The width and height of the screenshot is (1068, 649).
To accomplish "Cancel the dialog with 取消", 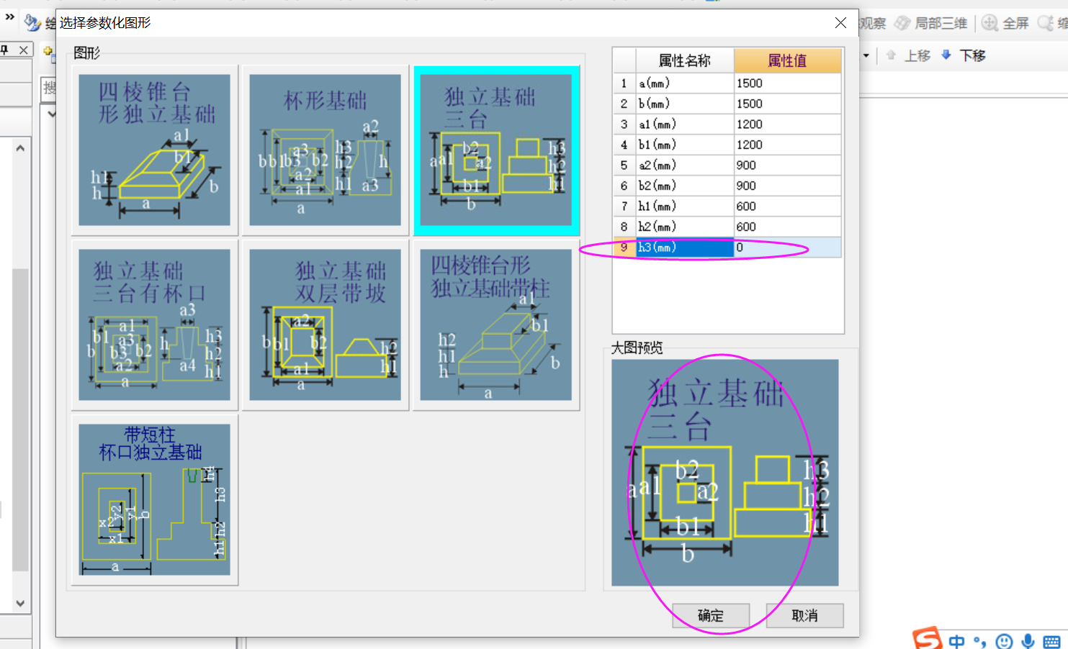I will (804, 616).
